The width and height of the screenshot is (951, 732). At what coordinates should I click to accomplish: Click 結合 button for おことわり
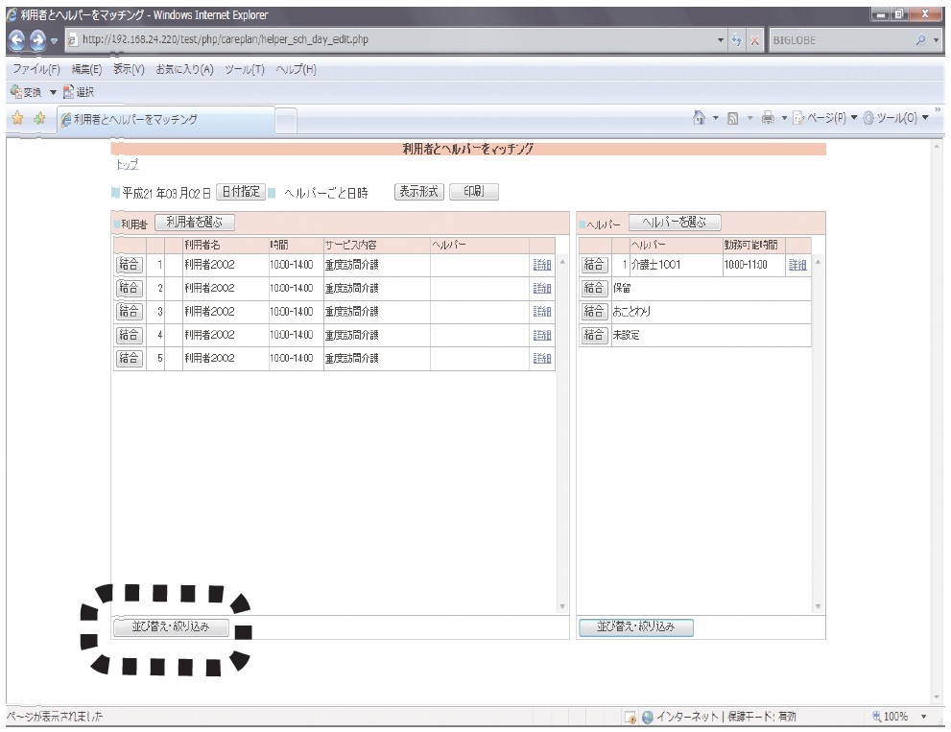594,312
